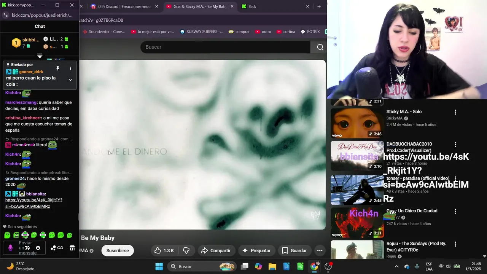Click cristina_kirchnerr's username in chat
The width and height of the screenshot is (487, 274).
point(23,118)
